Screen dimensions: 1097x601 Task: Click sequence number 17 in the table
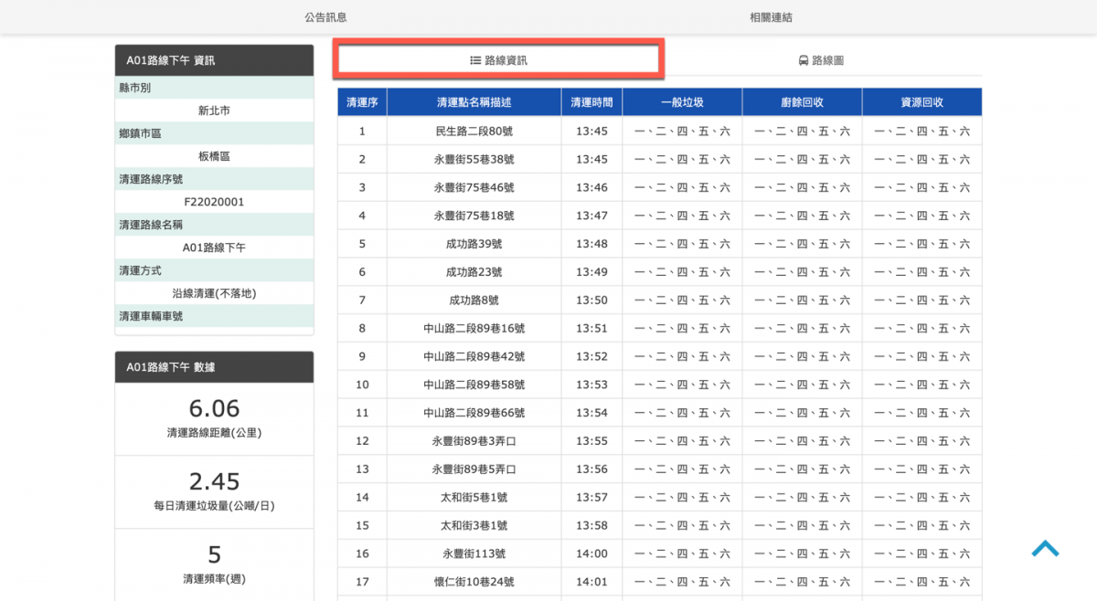click(362, 582)
